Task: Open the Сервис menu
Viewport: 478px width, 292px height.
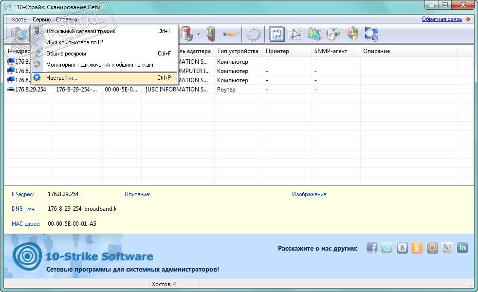Action: point(41,19)
